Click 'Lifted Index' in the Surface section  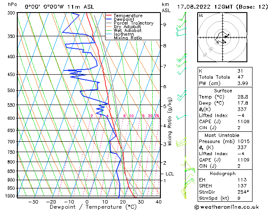point(213,115)
